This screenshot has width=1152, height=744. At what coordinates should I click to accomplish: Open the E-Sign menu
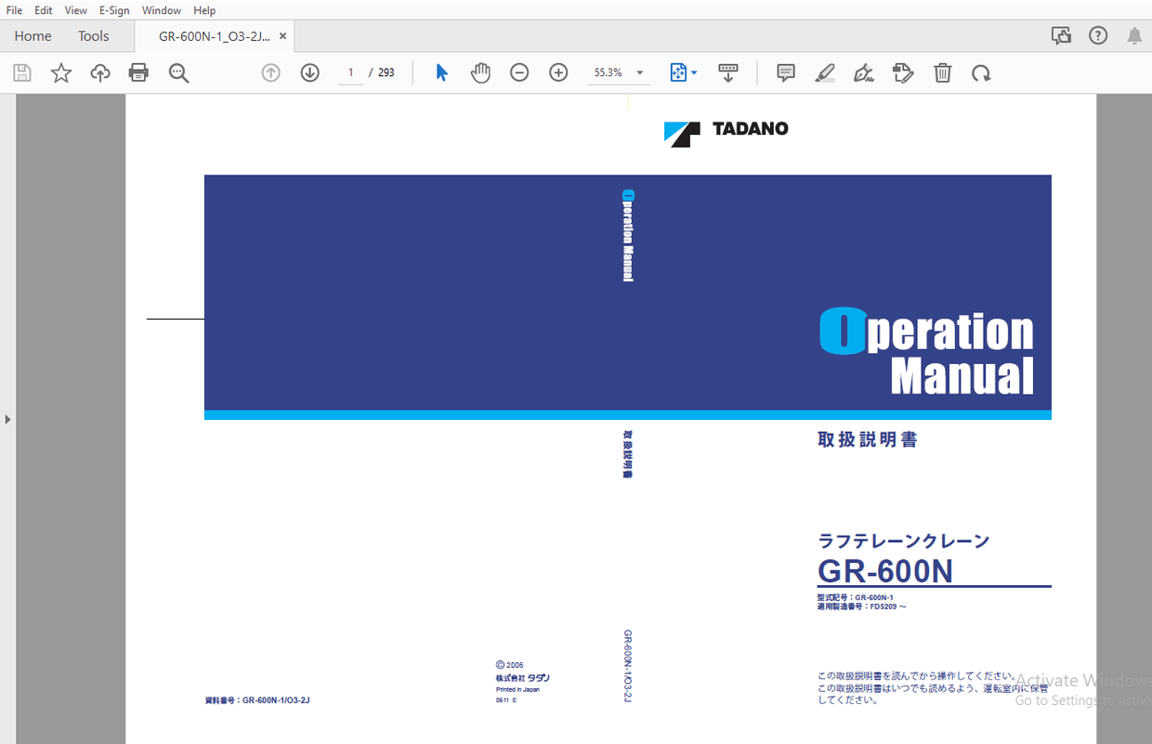[x=113, y=10]
